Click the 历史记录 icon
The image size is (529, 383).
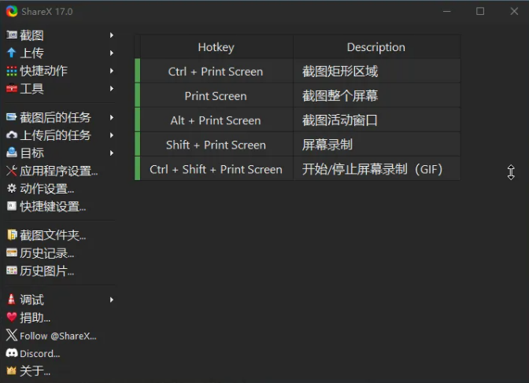point(12,252)
